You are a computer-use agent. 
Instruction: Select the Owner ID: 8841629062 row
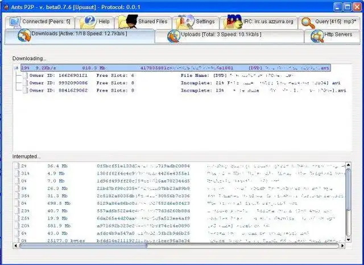(x=184, y=90)
